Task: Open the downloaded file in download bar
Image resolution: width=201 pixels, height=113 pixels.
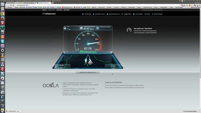Action: pyautogui.click(x=13, y=111)
